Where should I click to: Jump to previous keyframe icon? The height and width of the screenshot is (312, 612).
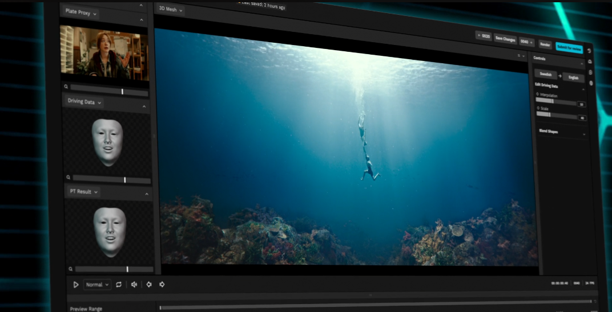point(148,285)
